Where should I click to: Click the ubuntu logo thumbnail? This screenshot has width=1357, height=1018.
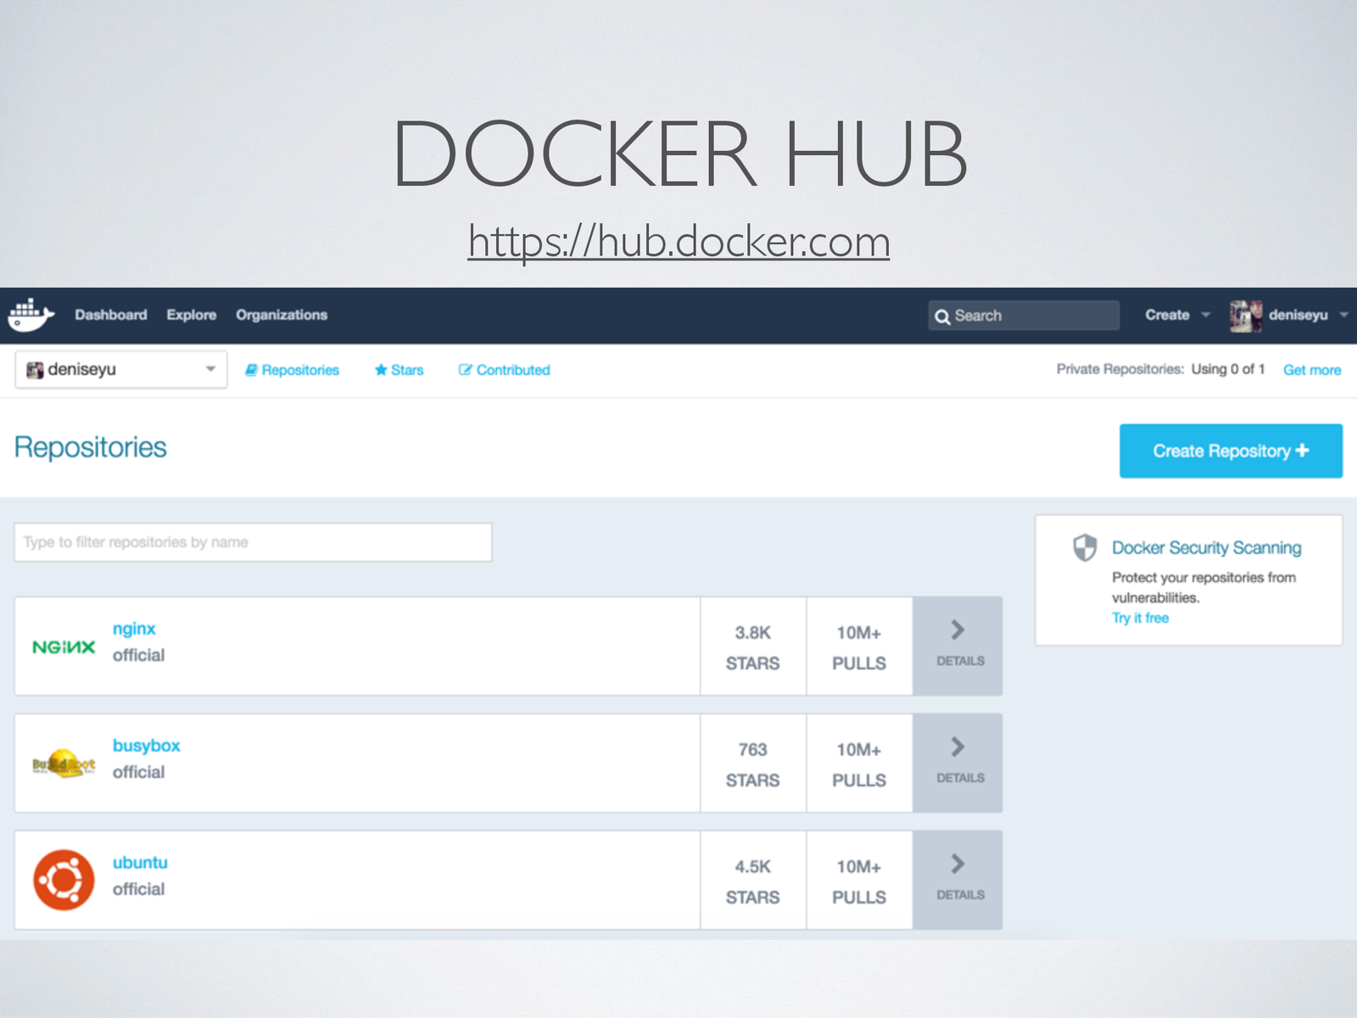(64, 880)
